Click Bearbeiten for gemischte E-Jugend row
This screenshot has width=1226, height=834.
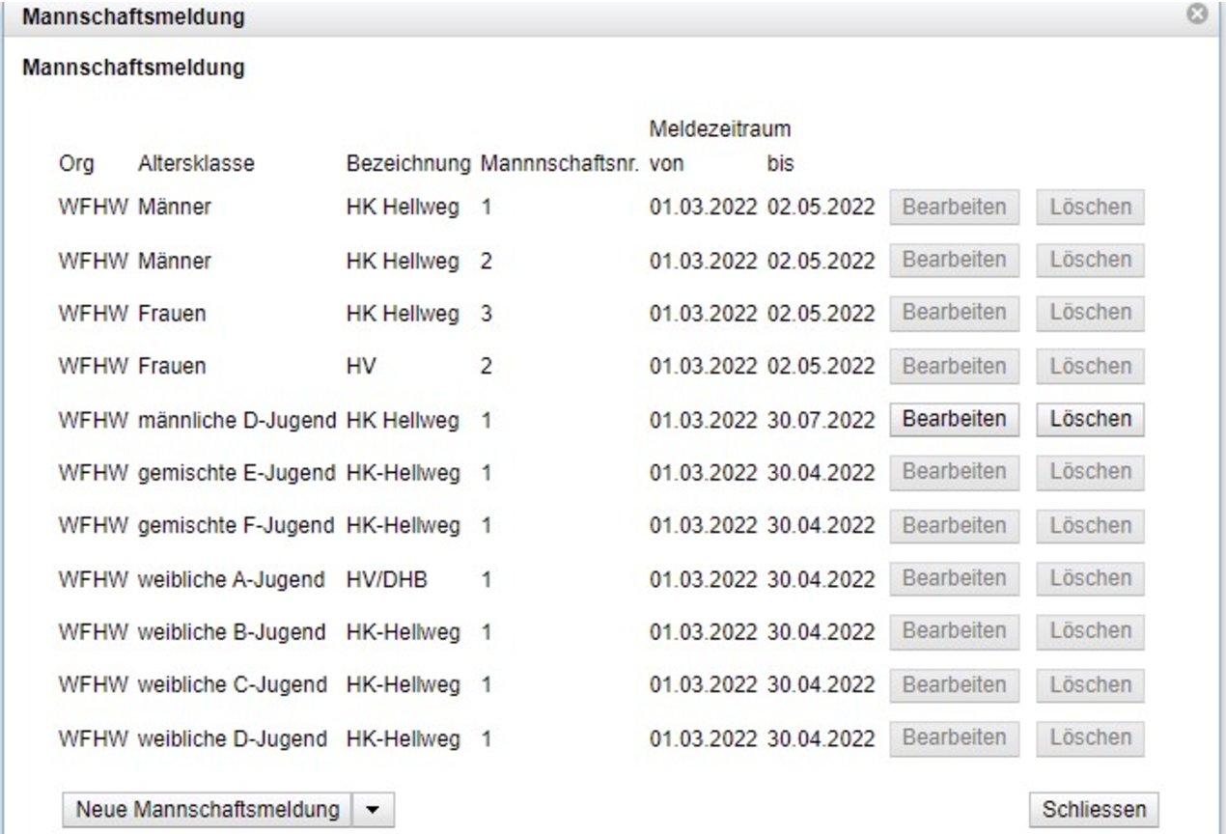point(953,472)
